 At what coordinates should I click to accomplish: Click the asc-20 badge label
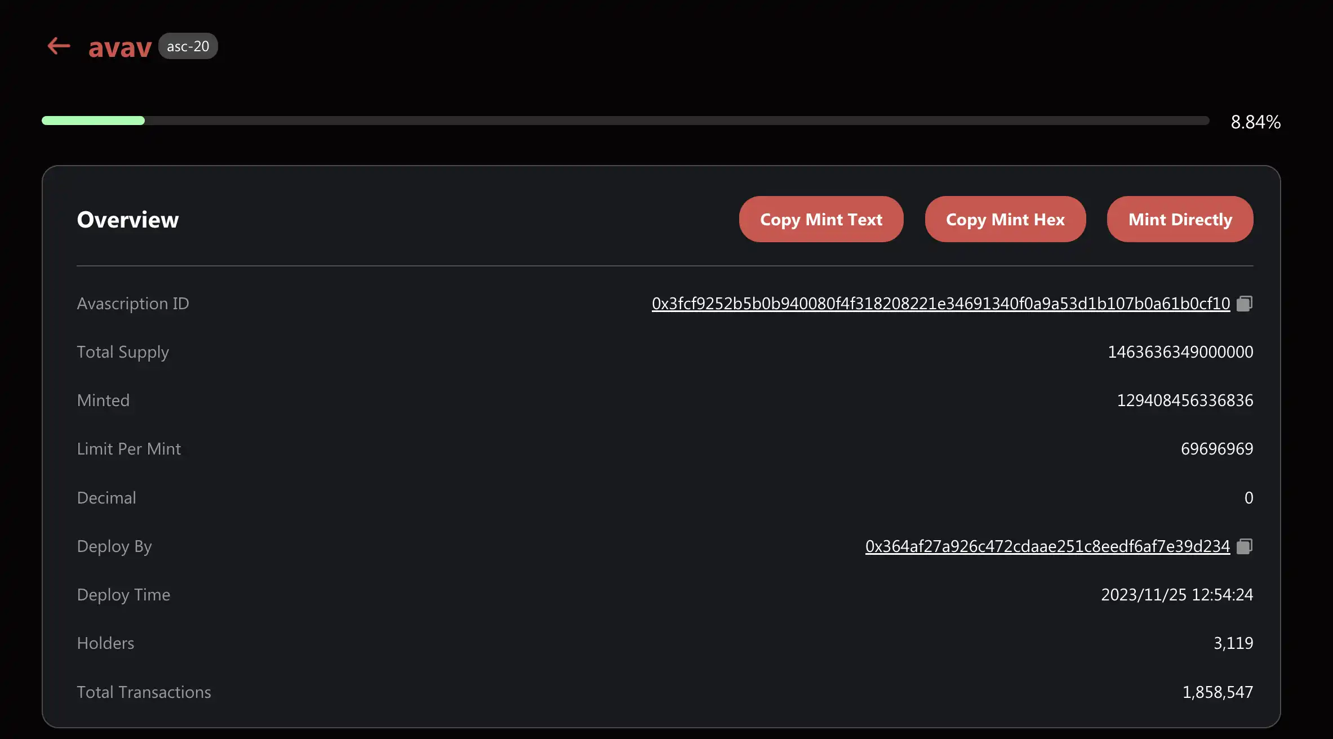coord(188,44)
